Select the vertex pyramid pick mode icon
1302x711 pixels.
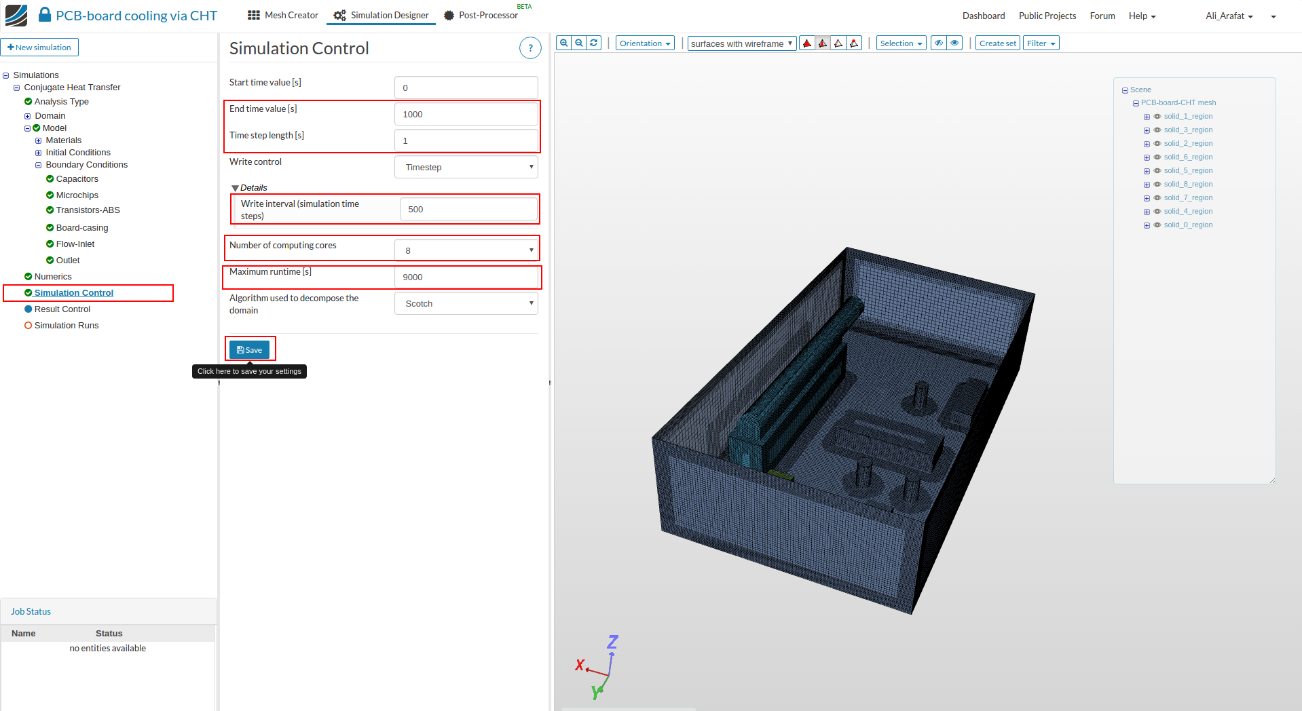(855, 43)
